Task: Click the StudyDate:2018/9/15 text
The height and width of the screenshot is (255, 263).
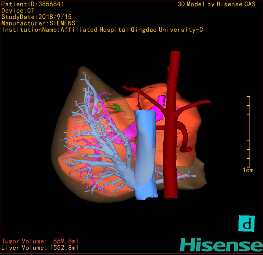Action: pyautogui.click(x=36, y=17)
